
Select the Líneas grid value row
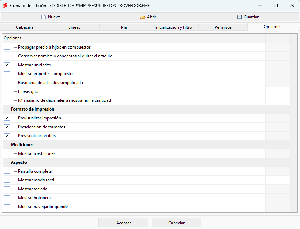(x=147, y=91)
